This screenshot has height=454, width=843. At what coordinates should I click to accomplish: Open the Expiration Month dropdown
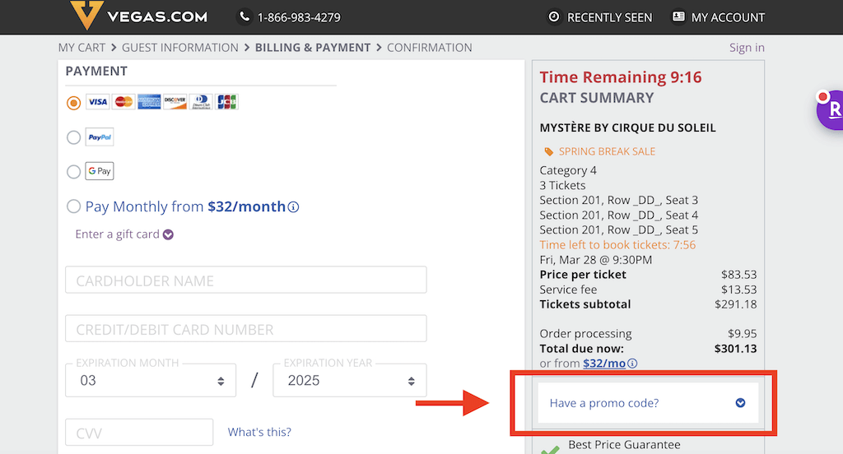pos(151,381)
